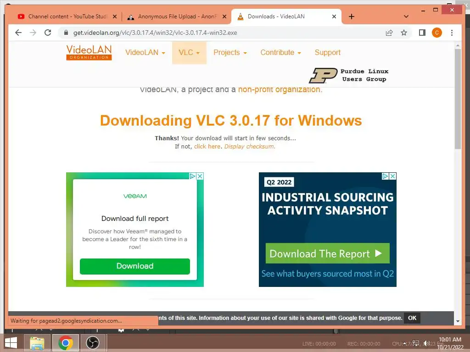Click the page vertical scrollbar thumb
470x352 pixels.
click(458, 99)
